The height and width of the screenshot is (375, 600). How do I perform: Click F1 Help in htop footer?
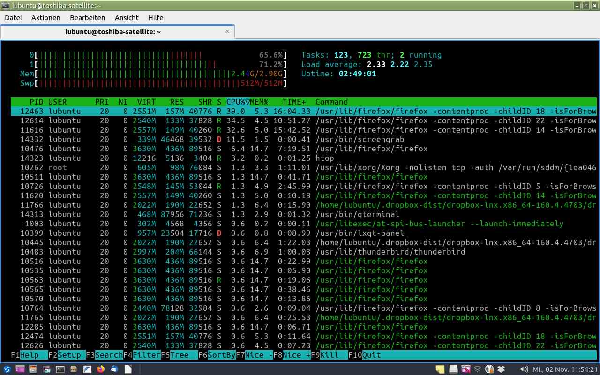[x=30, y=355]
